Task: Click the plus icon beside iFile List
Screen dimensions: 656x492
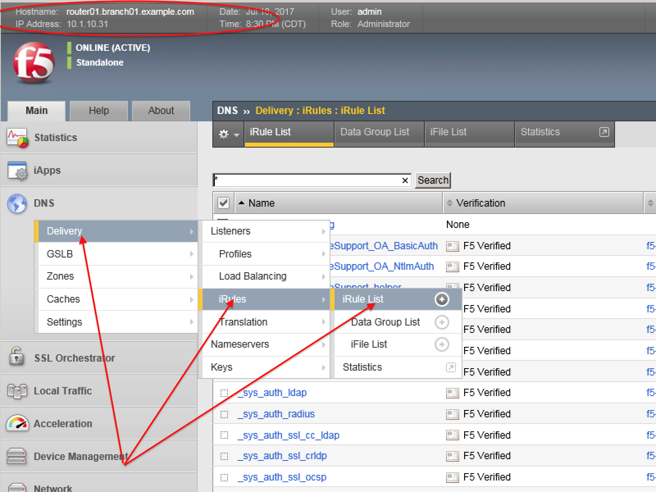Action: 442,344
